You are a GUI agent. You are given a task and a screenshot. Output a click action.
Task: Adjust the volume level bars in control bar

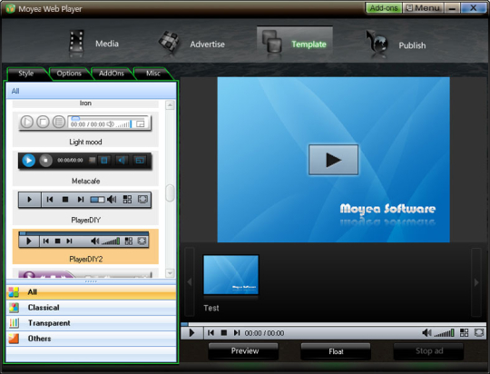[445, 333]
